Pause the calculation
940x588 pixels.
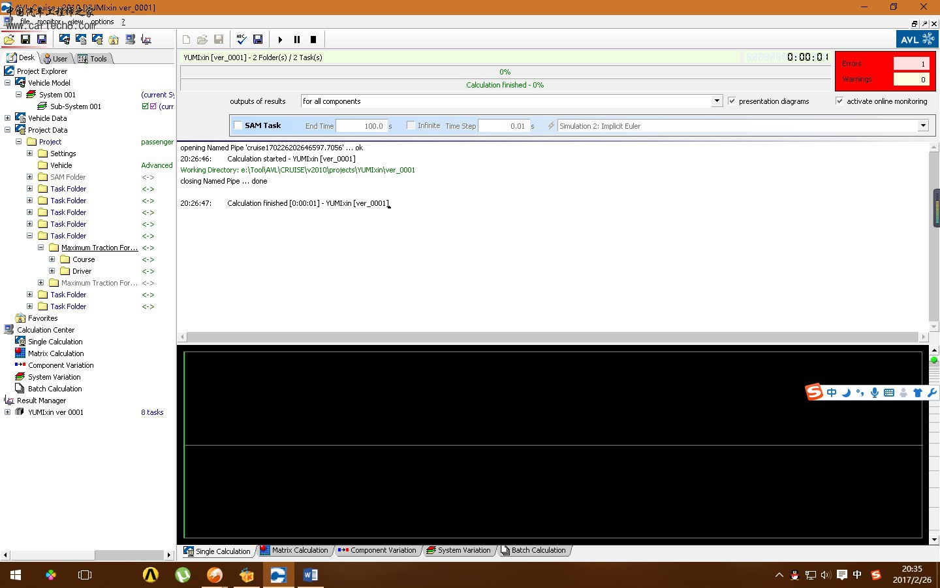coord(297,40)
